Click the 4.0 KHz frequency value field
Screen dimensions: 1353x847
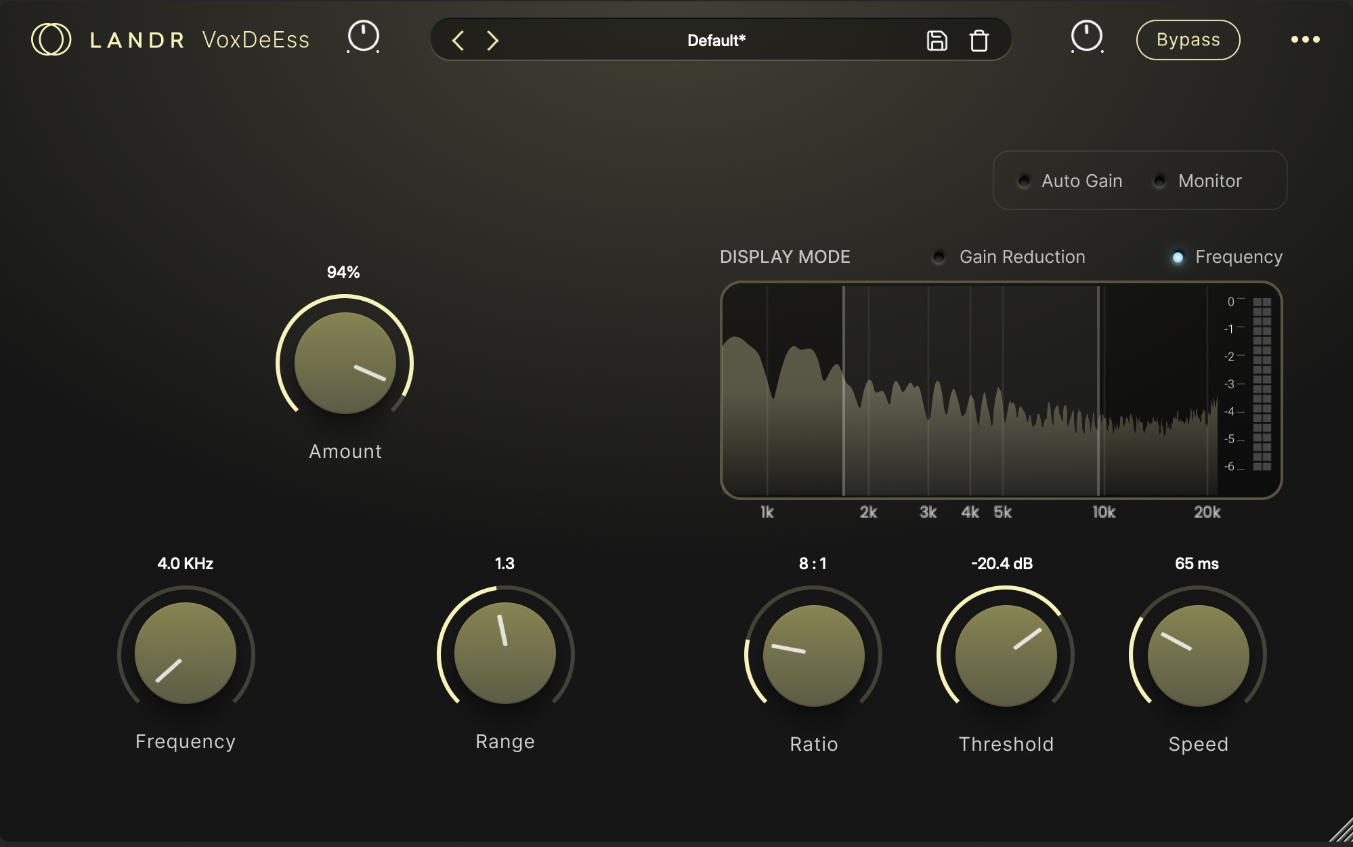coord(185,564)
